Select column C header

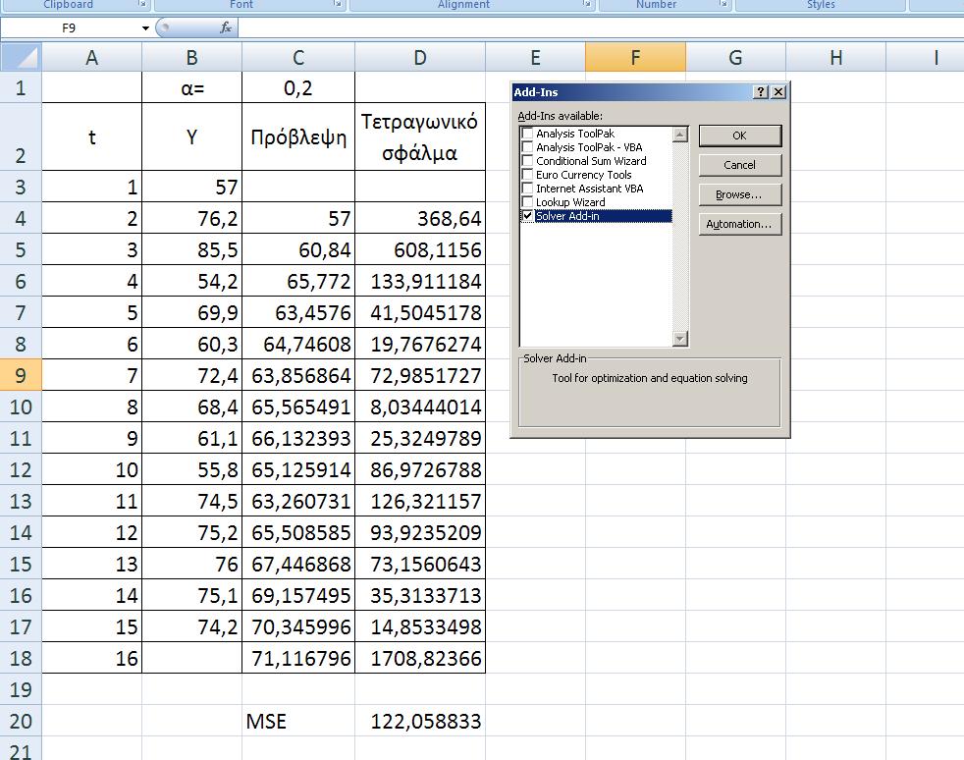[298, 58]
